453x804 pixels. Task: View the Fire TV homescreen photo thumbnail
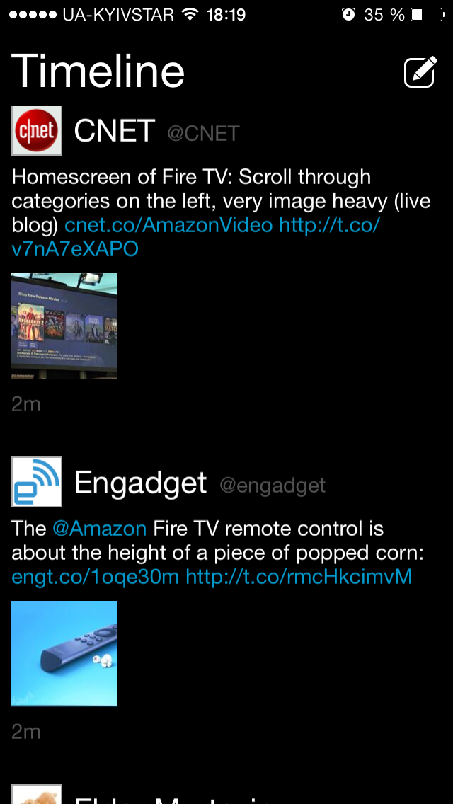click(64, 326)
